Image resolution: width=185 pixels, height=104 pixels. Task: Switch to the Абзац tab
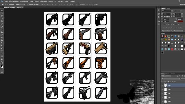point(168,8)
